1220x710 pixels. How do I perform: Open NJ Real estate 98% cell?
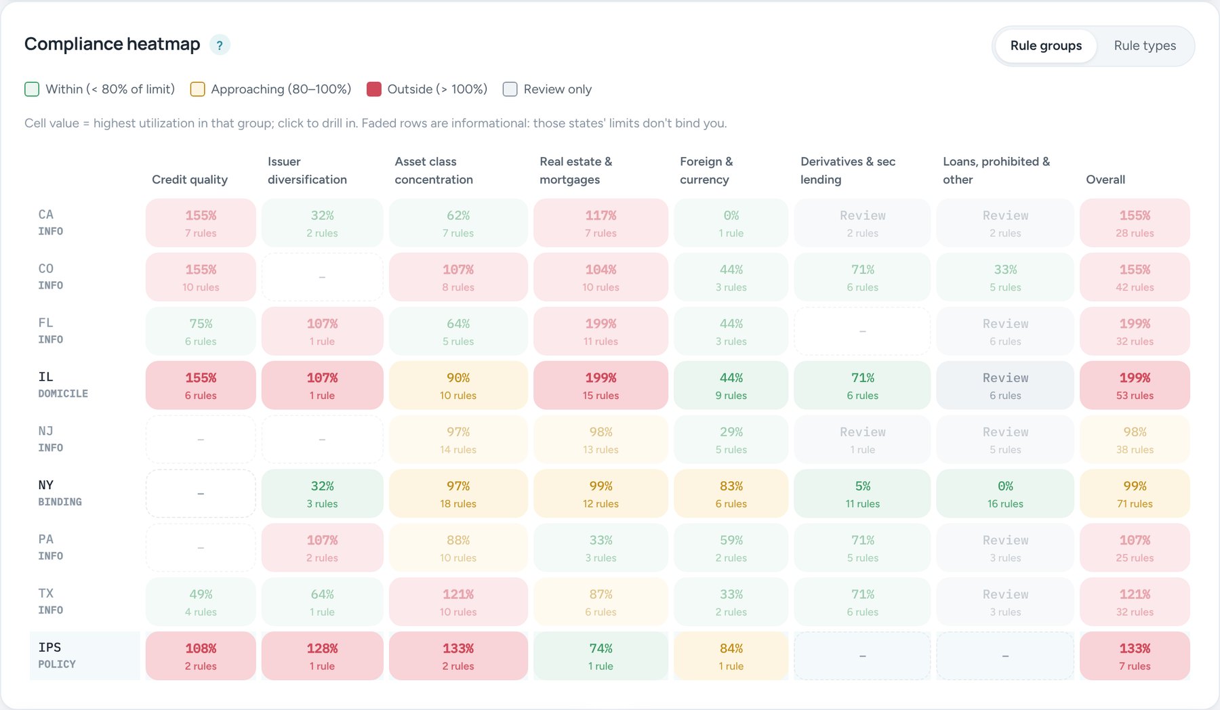(x=601, y=439)
